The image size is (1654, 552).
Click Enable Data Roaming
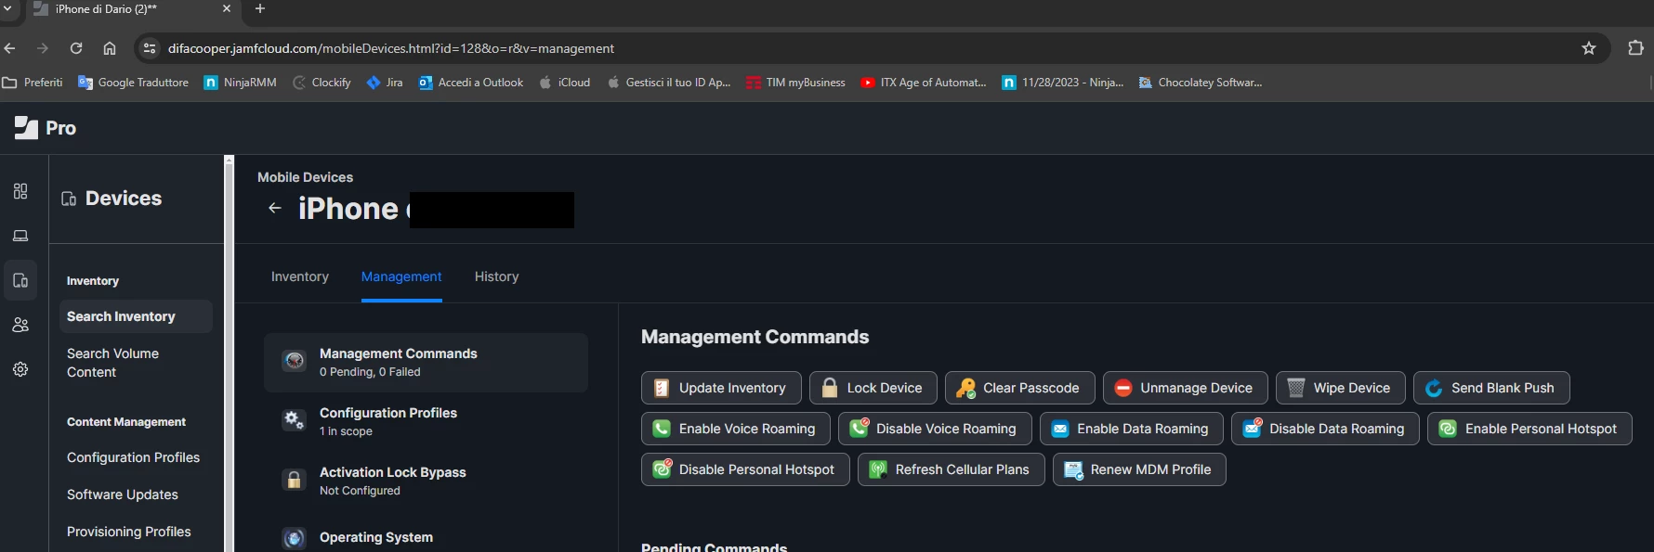(x=1131, y=429)
